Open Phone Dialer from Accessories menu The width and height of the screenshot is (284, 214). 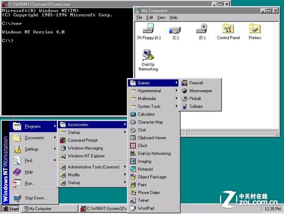153,192
